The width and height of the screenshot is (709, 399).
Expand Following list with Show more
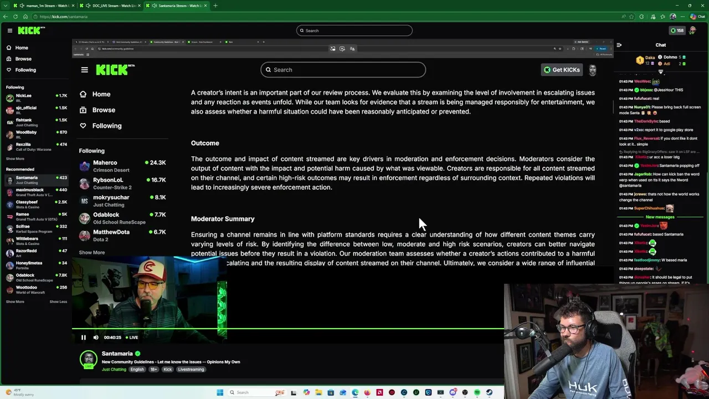15,158
